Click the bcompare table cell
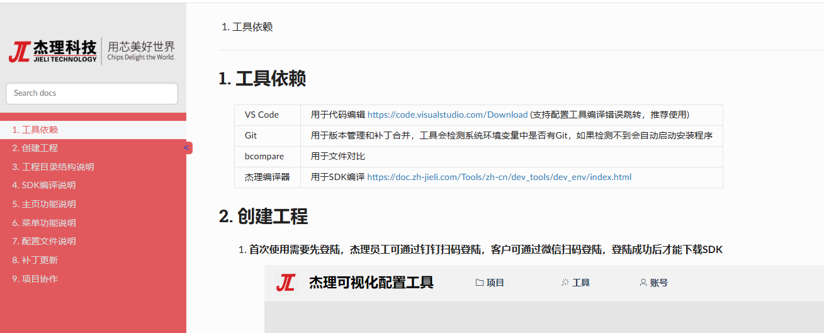The image size is (824, 333). tap(268, 156)
